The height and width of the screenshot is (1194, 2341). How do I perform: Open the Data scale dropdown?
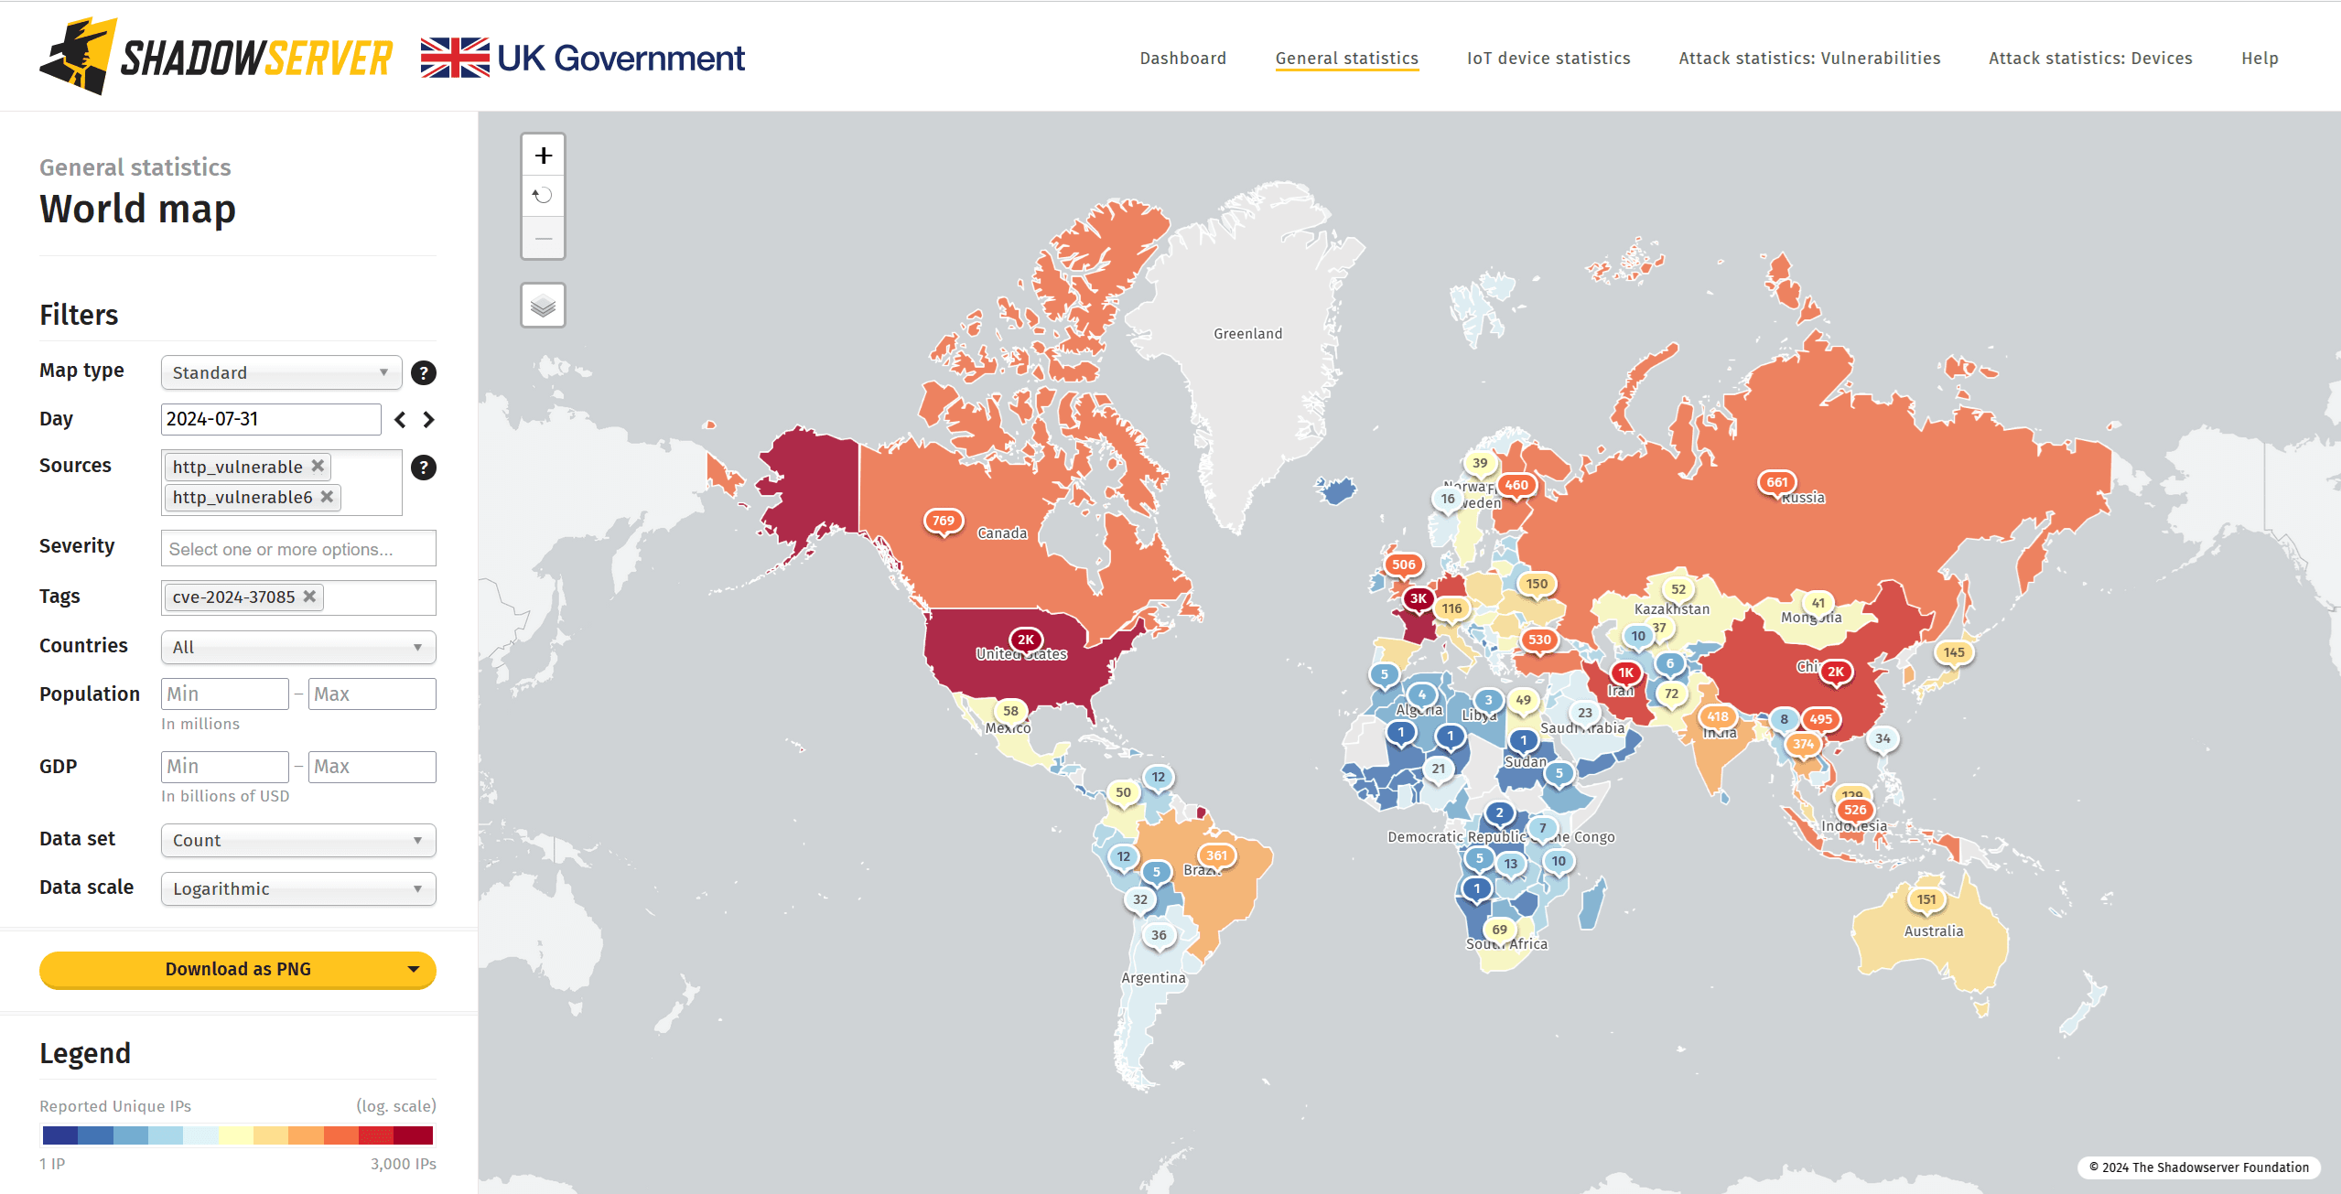pos(298,888)
